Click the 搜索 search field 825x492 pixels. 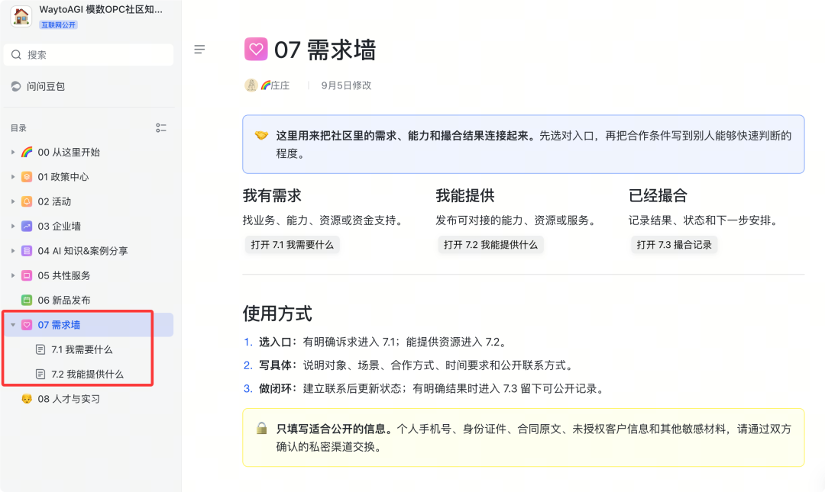click(x=89, y=55)
